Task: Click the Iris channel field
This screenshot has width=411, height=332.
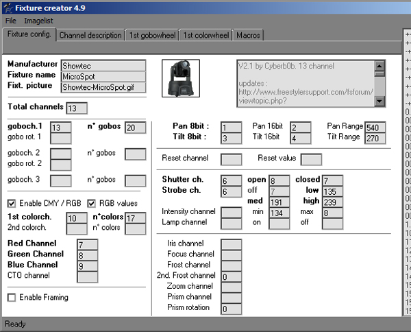Action: pos(232,245)
